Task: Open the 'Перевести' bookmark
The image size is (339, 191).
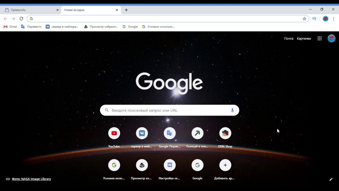Action: (x=31, y=27)
